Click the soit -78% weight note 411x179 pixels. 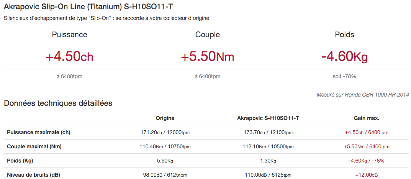344,76
